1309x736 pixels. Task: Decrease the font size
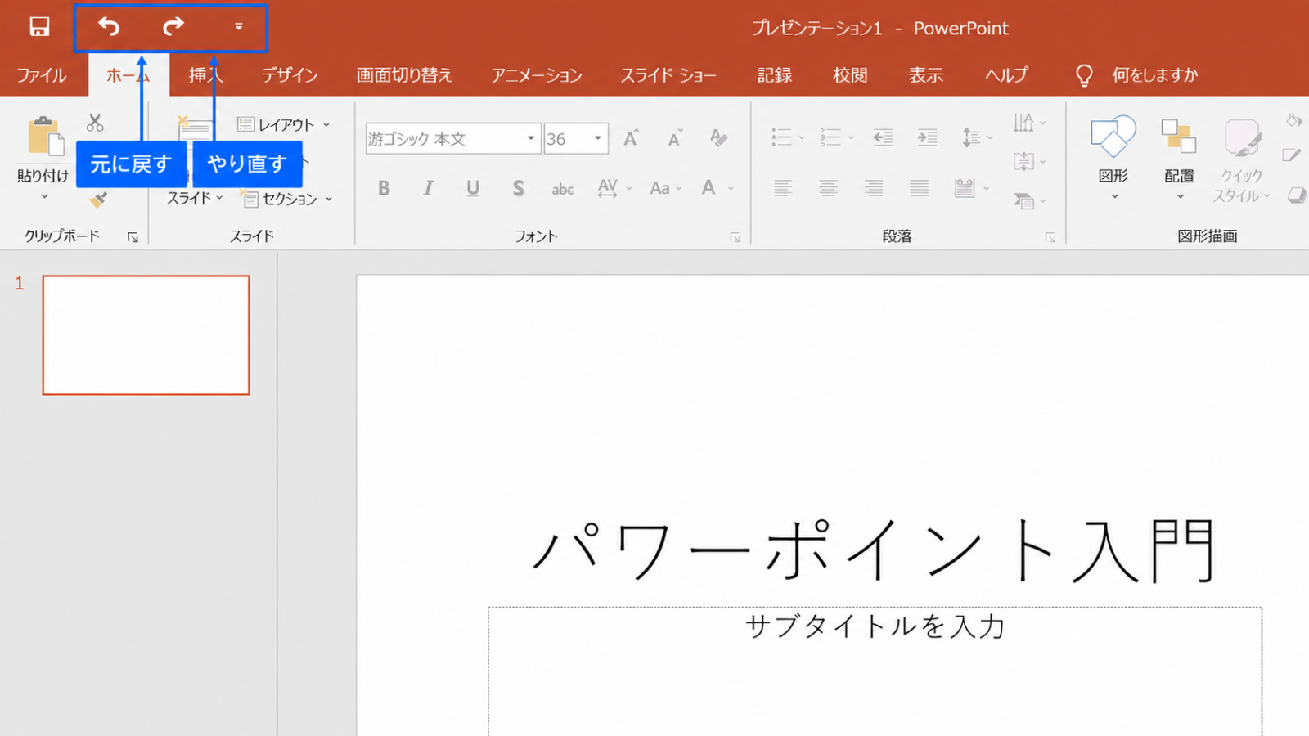(675, 138)
